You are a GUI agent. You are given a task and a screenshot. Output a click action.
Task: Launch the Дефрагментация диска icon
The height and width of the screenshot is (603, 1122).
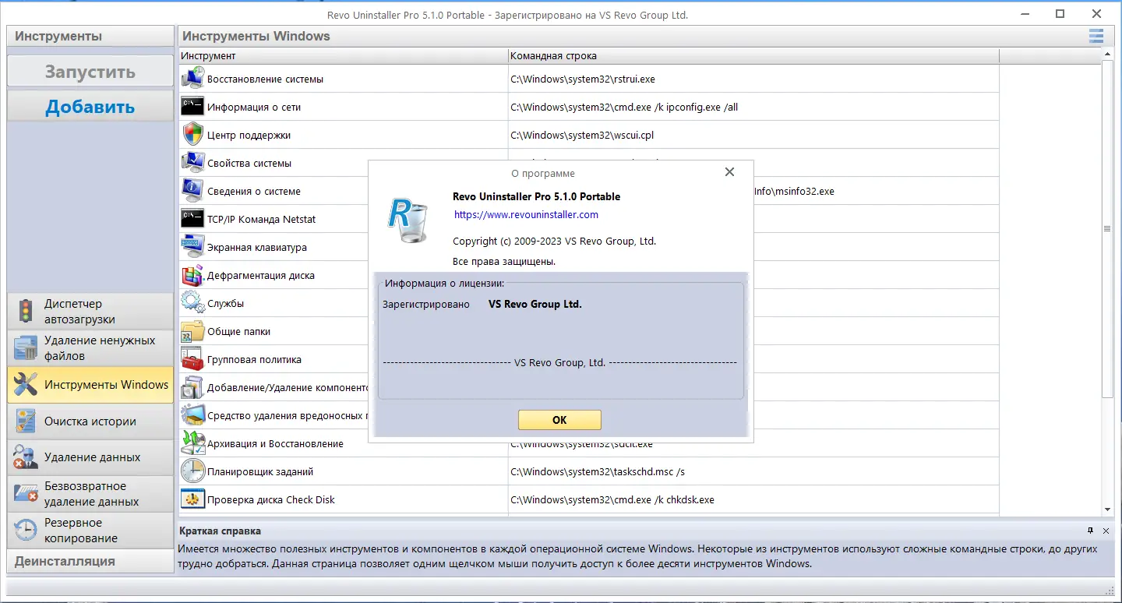tap(192, 275)
